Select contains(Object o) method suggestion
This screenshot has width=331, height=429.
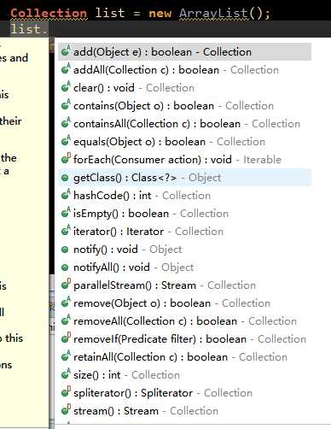pyautogui.click(x=184, y=106)
